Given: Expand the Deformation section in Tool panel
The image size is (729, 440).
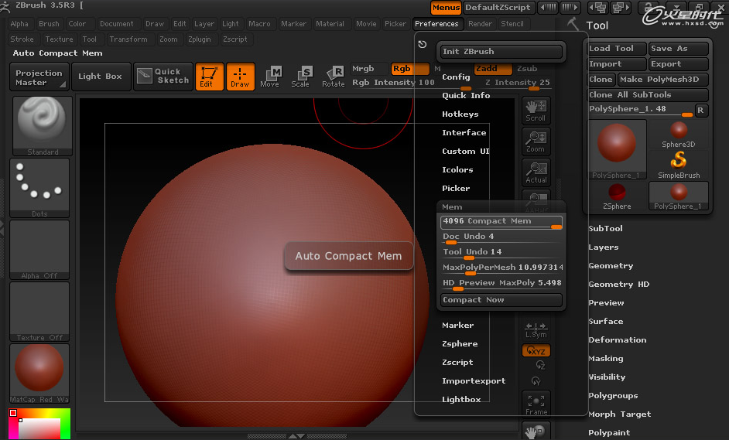Looking at the screenshot, I should click(617, 339).
